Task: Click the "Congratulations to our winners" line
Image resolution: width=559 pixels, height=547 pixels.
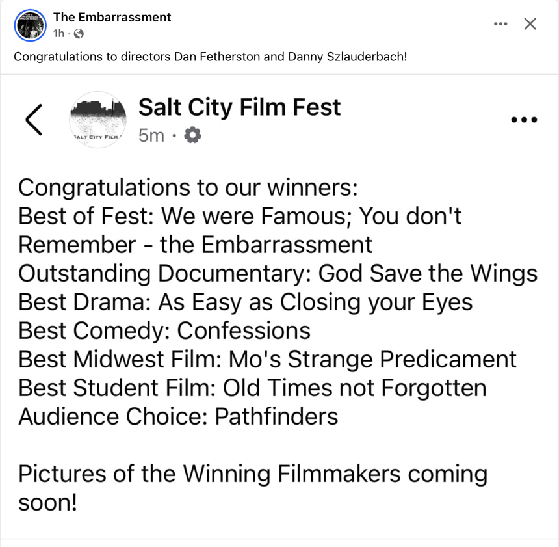Action: 188,187
